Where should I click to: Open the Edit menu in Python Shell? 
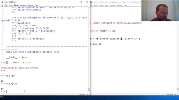point(6,5)
